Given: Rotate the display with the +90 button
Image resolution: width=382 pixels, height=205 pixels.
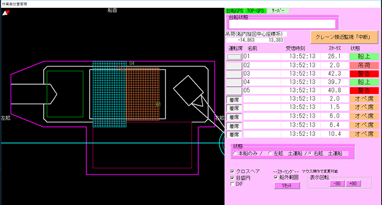Looking at the screenshot, I should click(353, 183).
